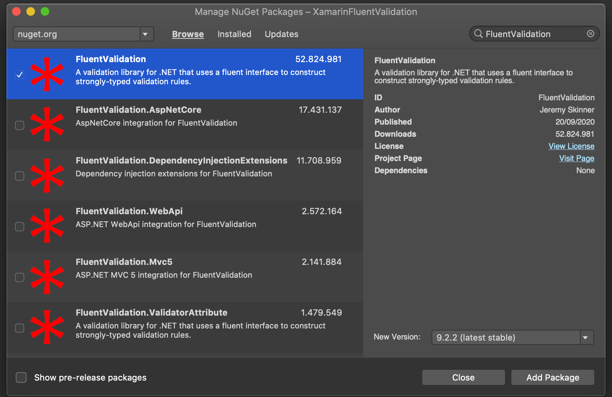Check the FluentValidation.WebApi checkbox
The height and width of the screenshot is (397, 612).
tap(20, 227)
